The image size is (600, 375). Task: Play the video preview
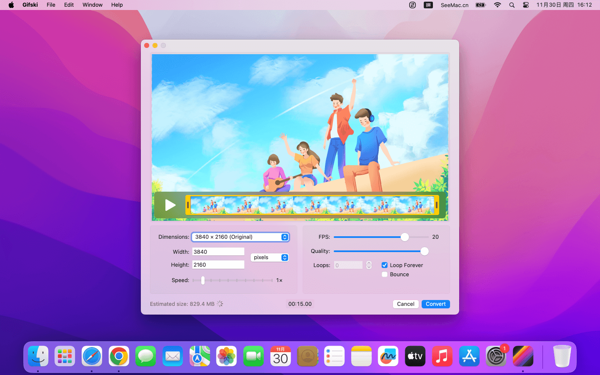pos(170,205)
